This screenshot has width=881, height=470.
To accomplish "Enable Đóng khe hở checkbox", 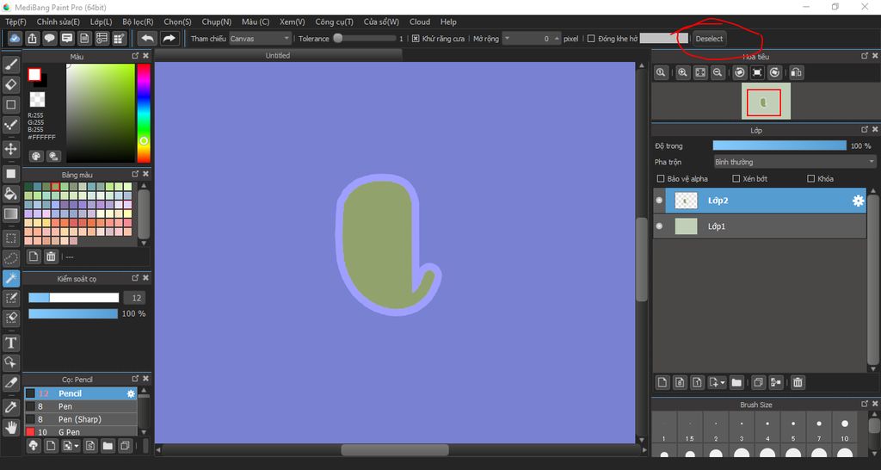I will tap(590, 39).
